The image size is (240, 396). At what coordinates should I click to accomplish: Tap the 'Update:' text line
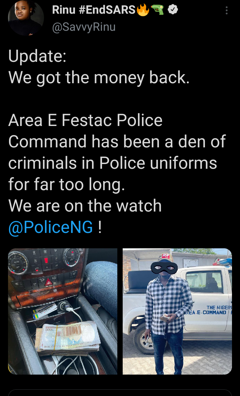[37, 56]
